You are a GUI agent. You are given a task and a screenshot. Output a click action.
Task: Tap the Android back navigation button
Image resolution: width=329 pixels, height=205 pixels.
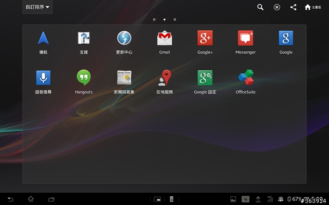coord(10,199)
